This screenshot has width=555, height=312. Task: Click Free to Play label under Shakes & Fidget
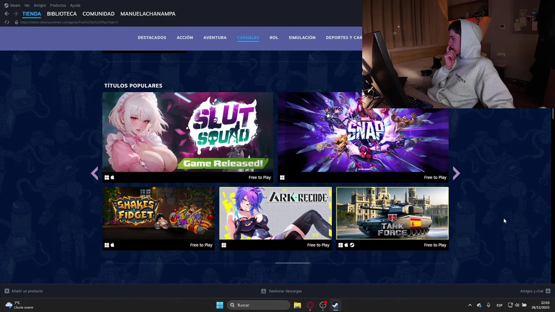click(x=201, y=245)
